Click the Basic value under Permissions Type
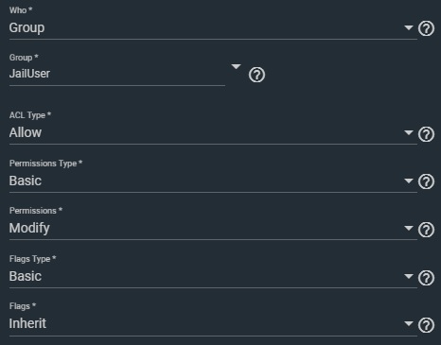The width and height of the screenshot is (441, 345). [x=26, y=181]
